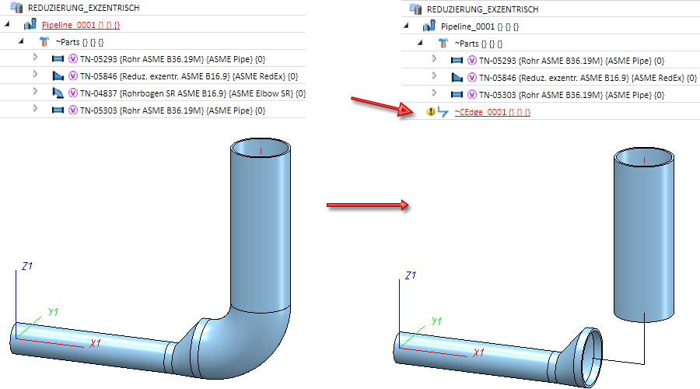Expand TN-05846 row in left tree
The image size is (700, 389).
(x=35, y=74)
